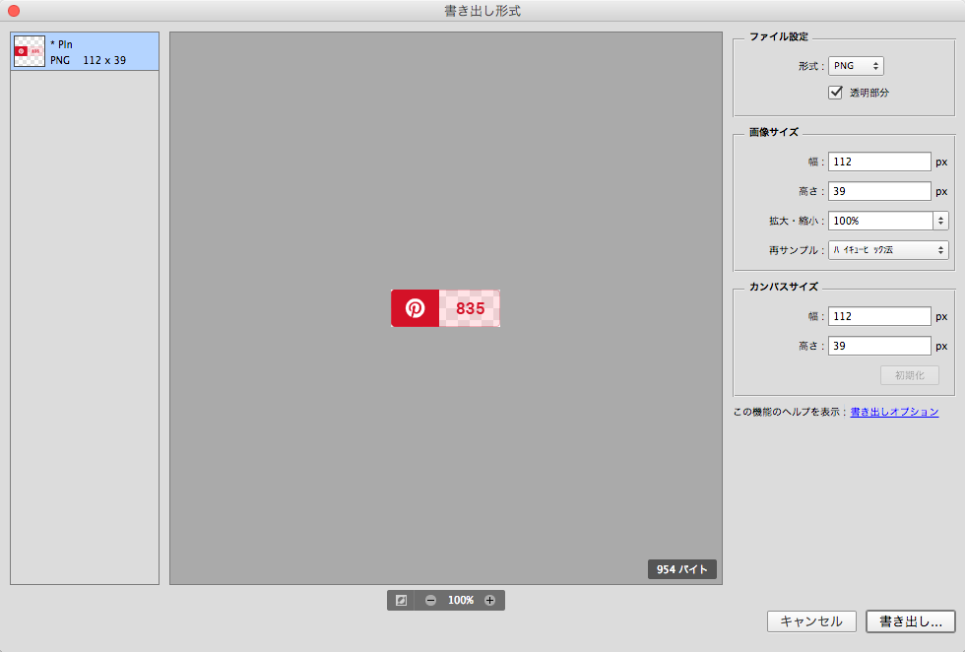This screenshot has height=652, width=965.
Task: Open the 書き出しオプション help link
Action: 894,412
